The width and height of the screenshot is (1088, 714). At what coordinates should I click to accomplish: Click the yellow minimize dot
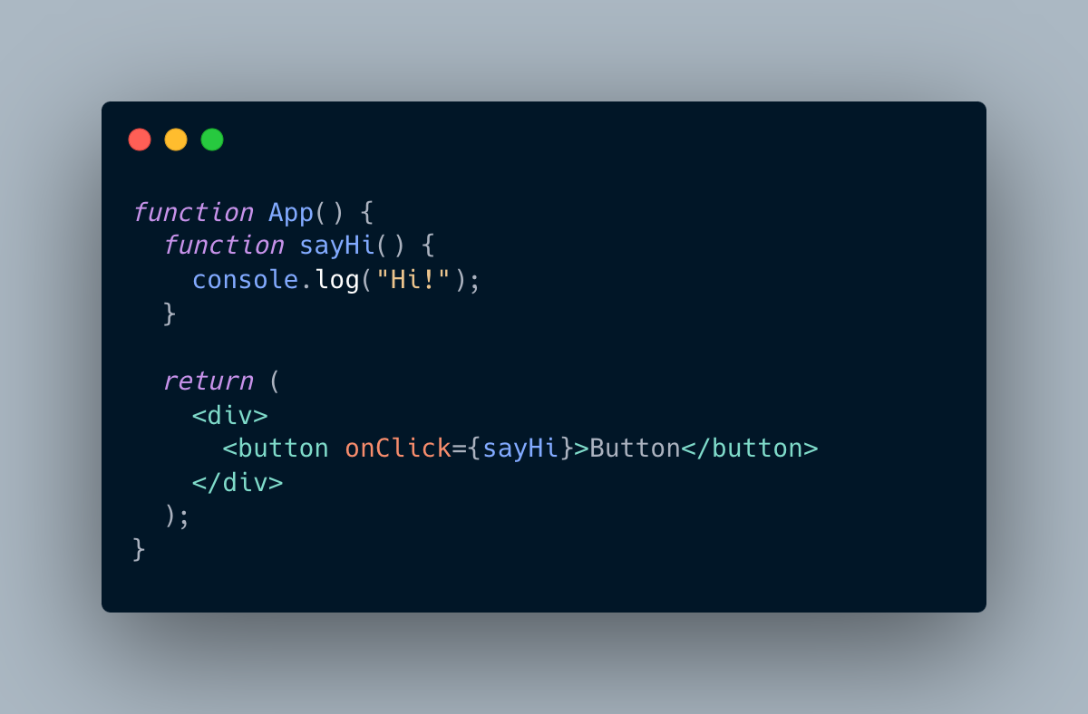coord(176,140)
